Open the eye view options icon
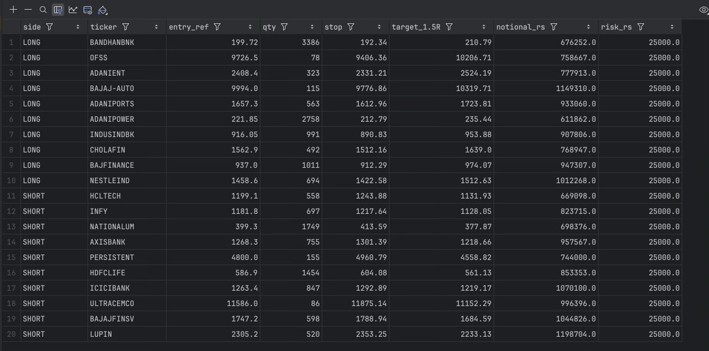Image resolution: width=709 pixels, height=351 pixels. tap(703, 9)
